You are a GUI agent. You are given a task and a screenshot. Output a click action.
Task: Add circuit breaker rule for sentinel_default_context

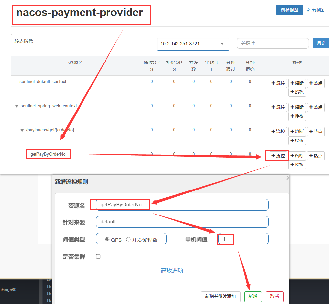pyautogui.click(x=297, y=83)
